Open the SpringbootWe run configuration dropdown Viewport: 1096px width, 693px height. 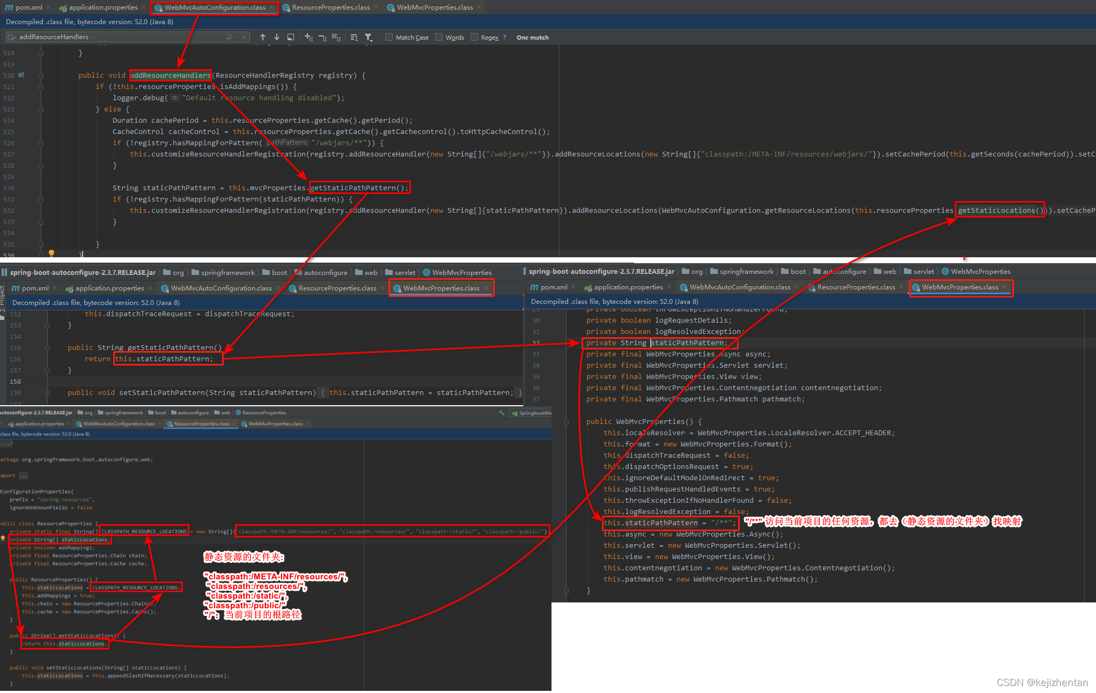[x=532, y=413]
